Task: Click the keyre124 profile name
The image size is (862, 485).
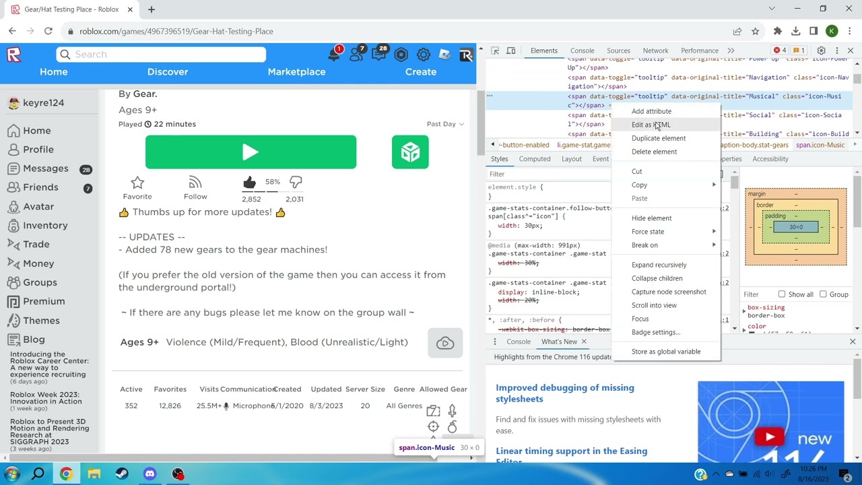Action: pos(44,103)
